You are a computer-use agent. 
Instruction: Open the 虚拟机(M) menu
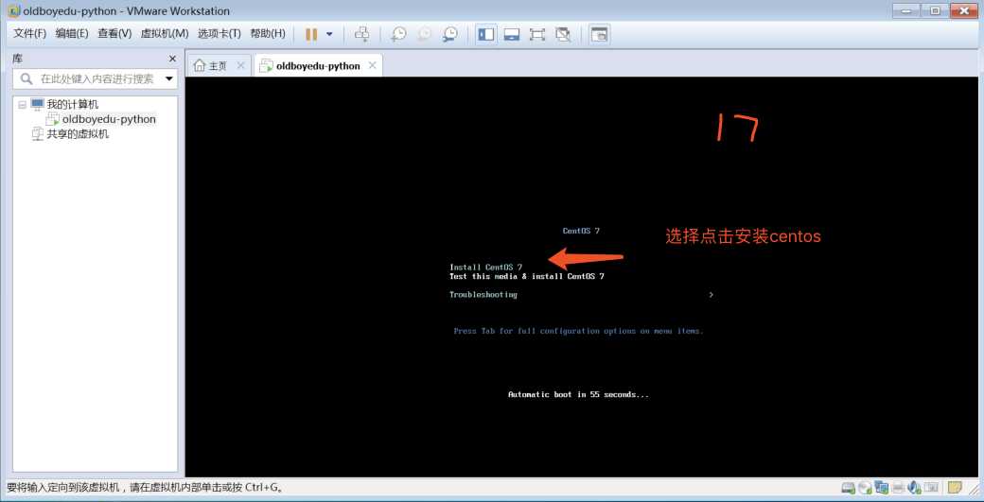click(x=165, y=34)
